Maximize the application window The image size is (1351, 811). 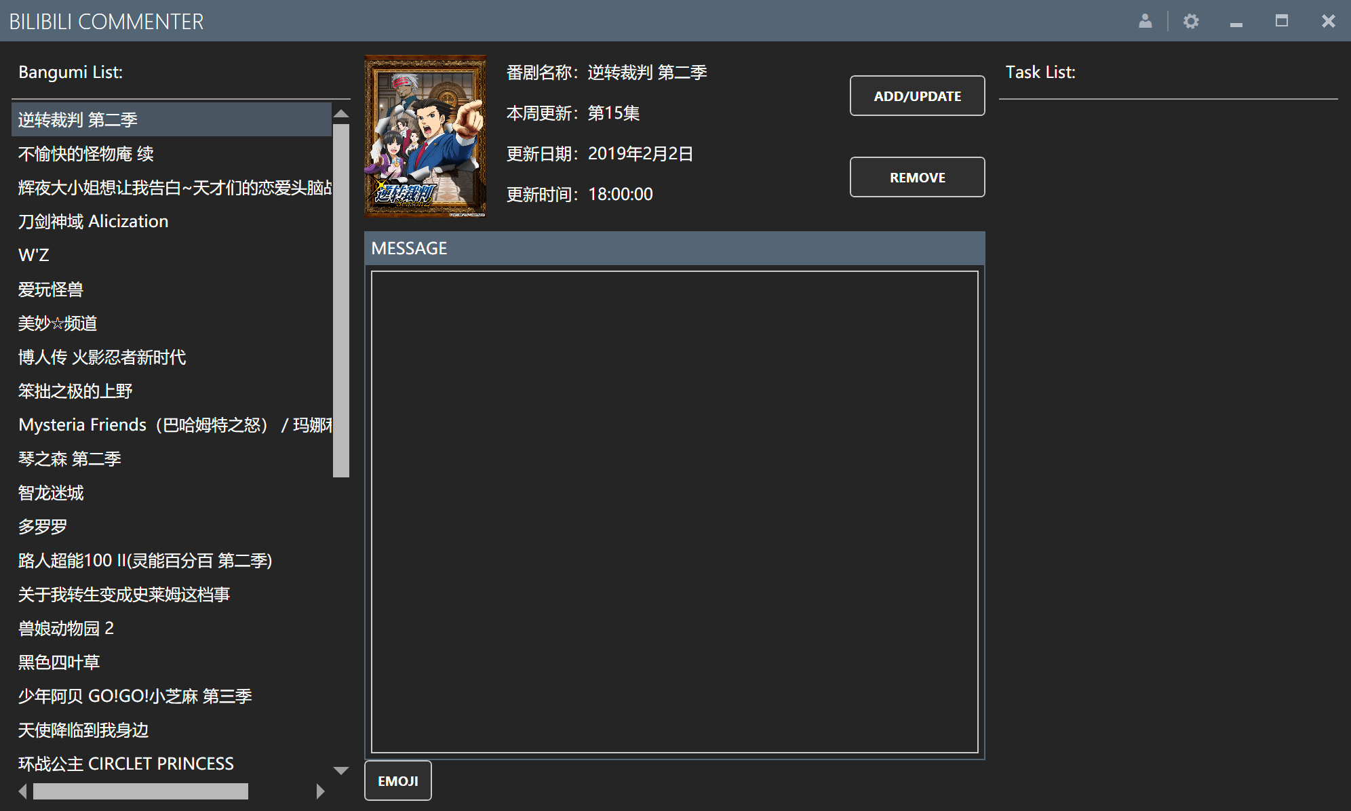[1281, 21]
